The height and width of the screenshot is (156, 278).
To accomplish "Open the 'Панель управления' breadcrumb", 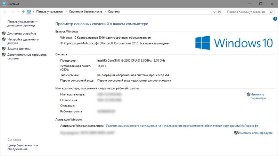I will [50, 12].
